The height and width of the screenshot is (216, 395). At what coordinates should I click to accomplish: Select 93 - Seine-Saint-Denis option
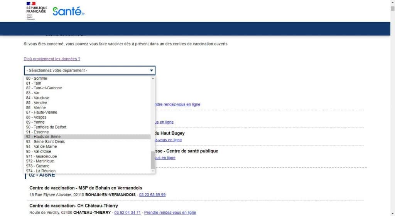point(87,142)
